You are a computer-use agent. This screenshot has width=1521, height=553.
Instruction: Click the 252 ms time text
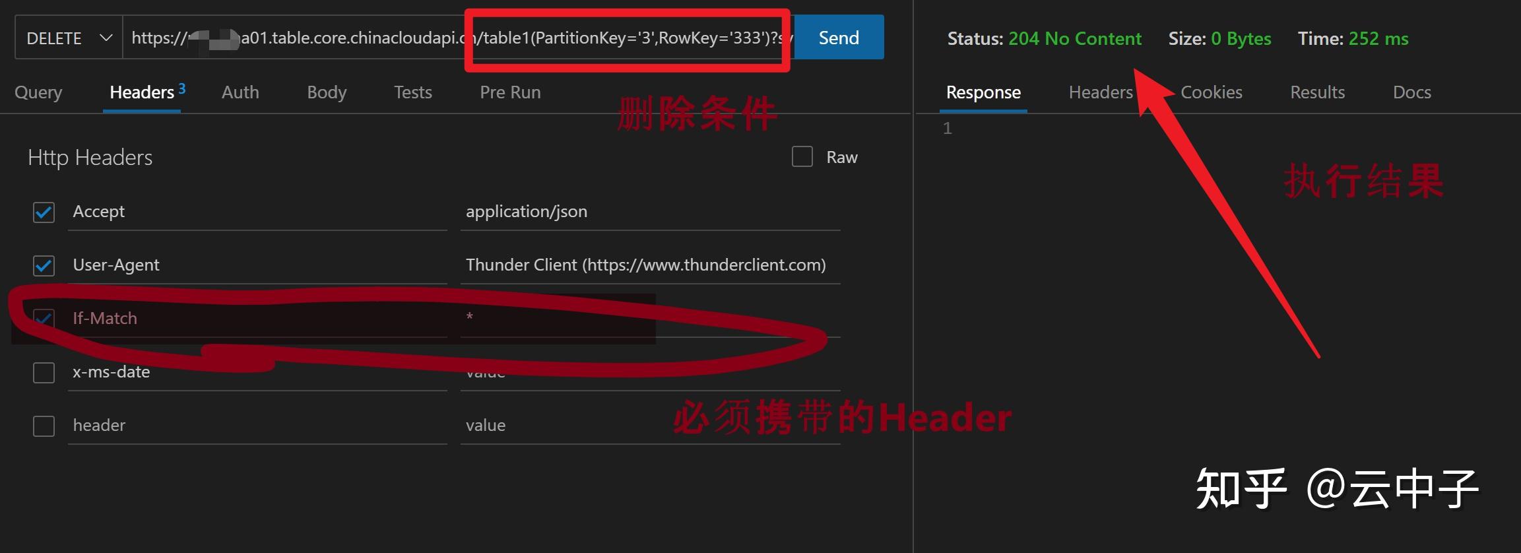(1378, 39)
